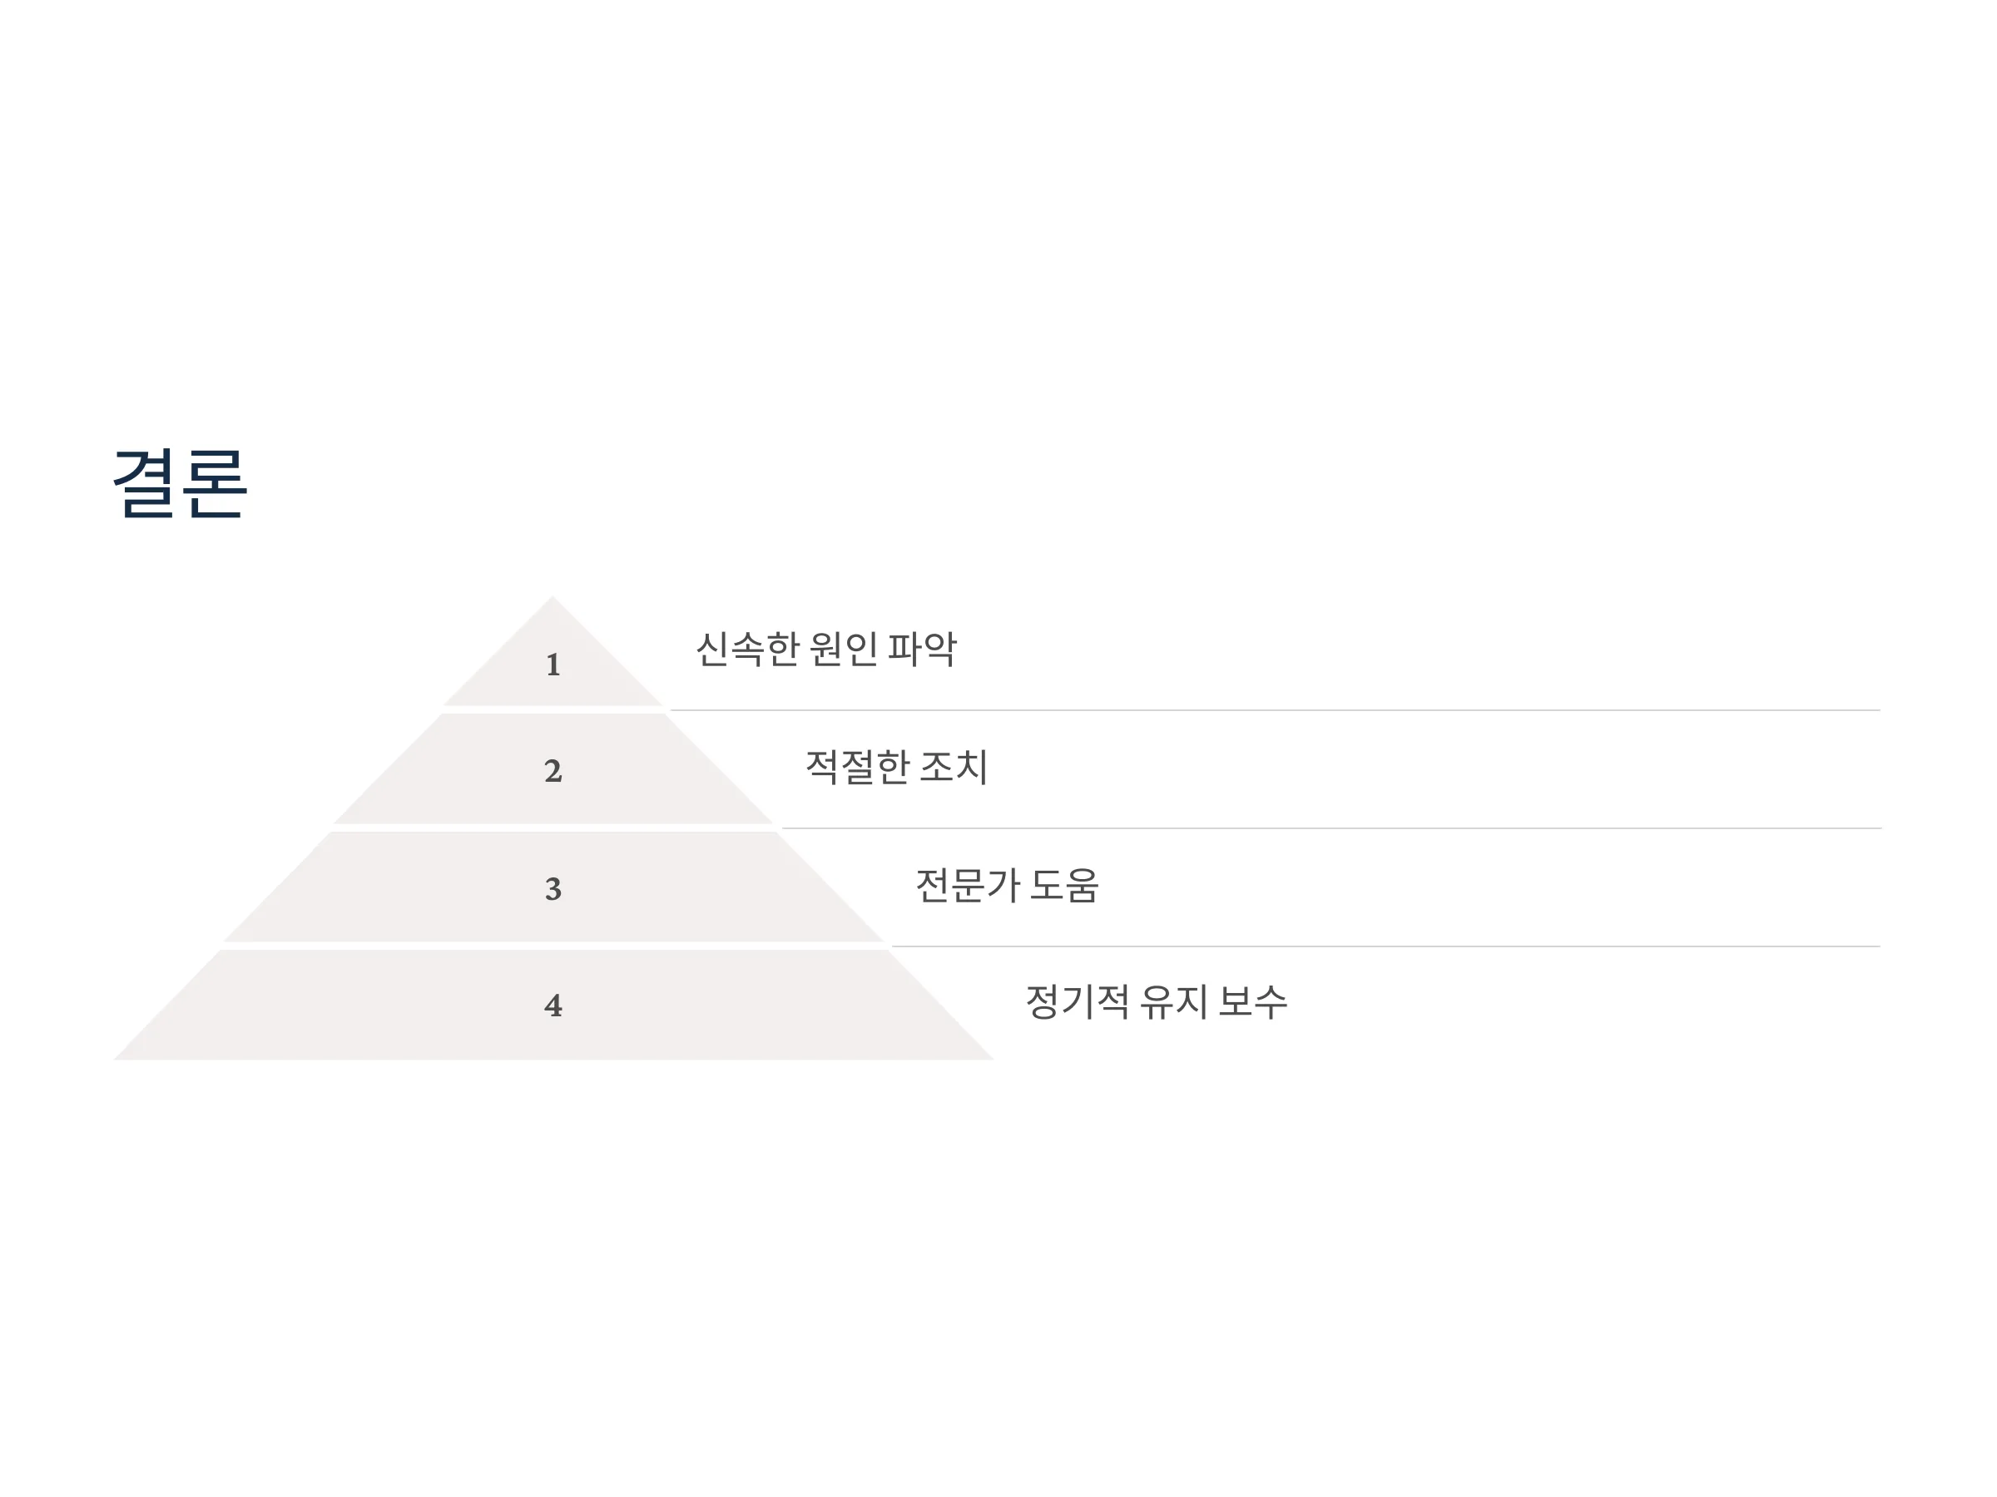Screen dimensions: 1997x1497
Task: Select the 전문가 도움 label
Action: click(x=1008, y=885)
